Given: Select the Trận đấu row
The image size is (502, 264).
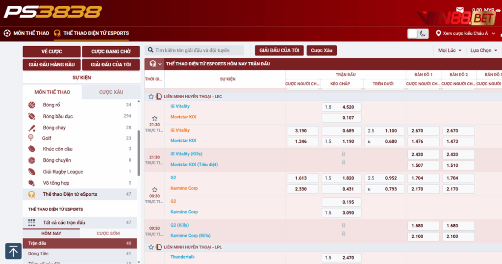Looking at the screenshot, I should [80, 243].
